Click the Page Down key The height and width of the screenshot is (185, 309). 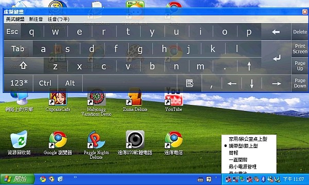pyautogui.click(x=300, y=83)
